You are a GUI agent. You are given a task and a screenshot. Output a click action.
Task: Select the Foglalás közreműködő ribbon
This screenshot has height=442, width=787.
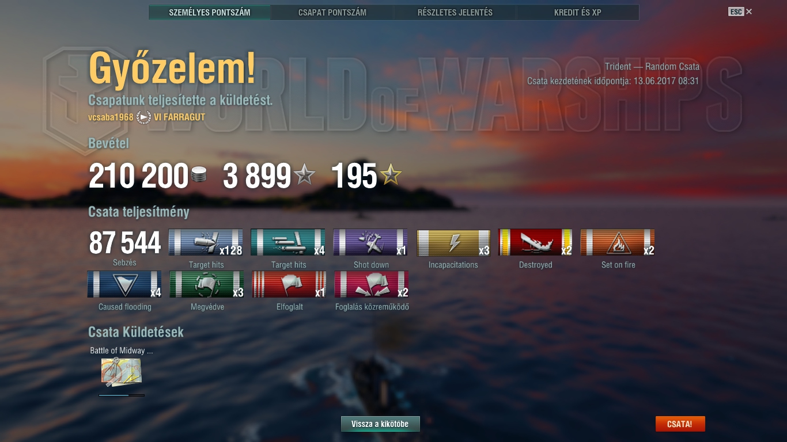[372, 284]
